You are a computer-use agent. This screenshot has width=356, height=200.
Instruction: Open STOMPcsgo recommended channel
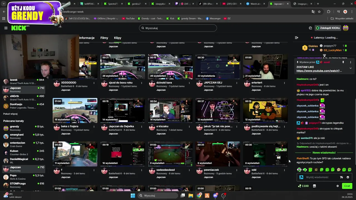[24, 185]
